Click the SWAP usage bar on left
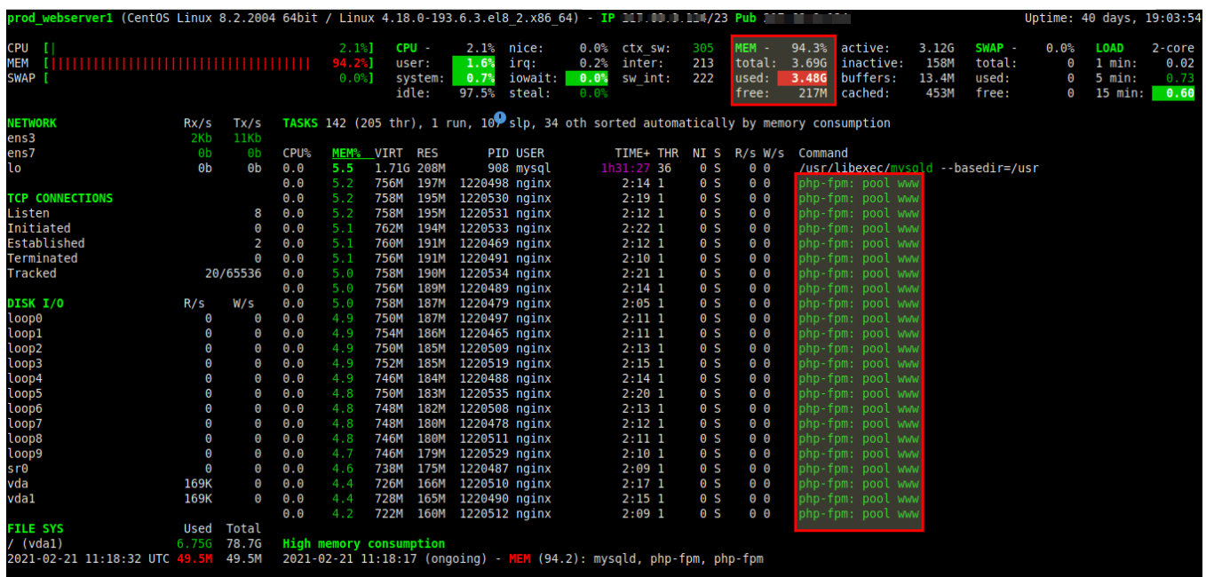 point(178,78)
